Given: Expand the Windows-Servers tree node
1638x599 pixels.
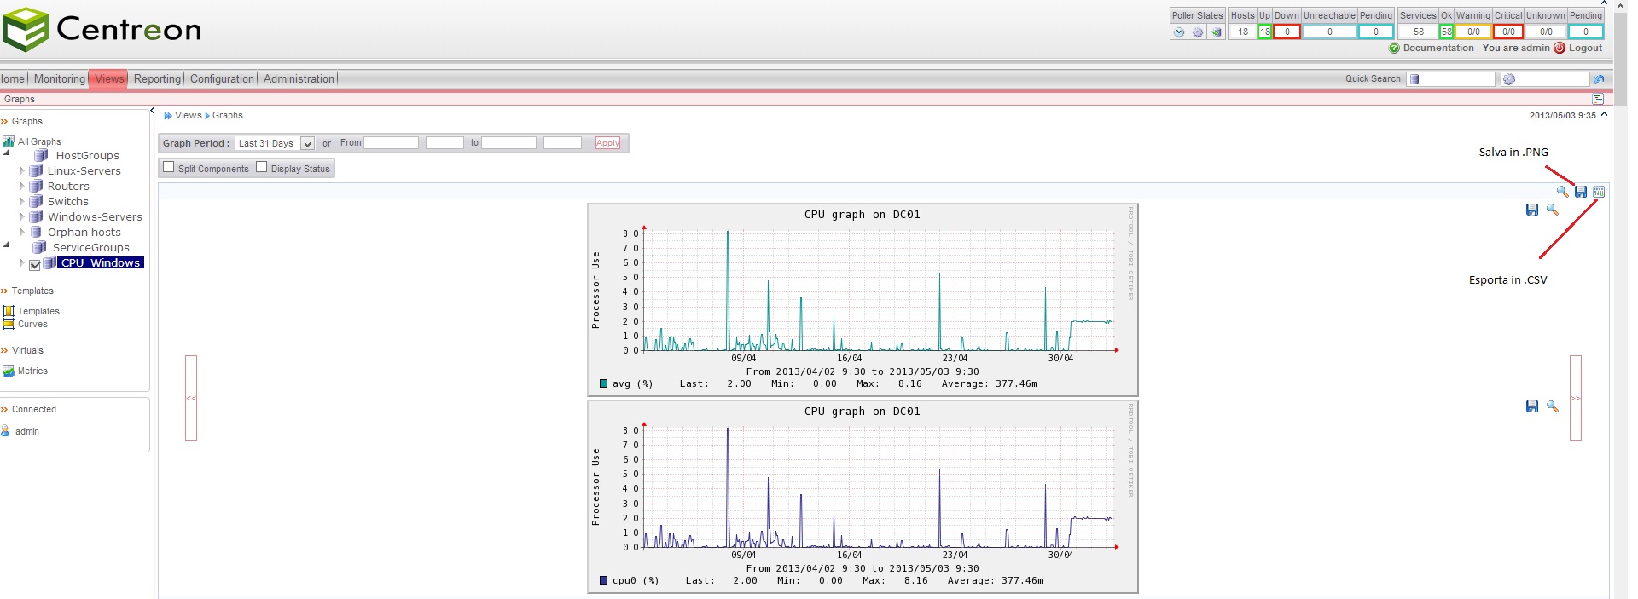Looking at the screenshot, I should (22, 216).
